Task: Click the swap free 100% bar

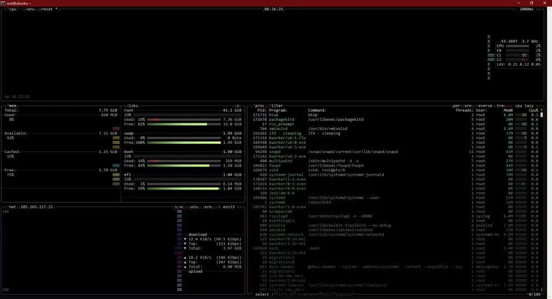Action: [184, 142]
